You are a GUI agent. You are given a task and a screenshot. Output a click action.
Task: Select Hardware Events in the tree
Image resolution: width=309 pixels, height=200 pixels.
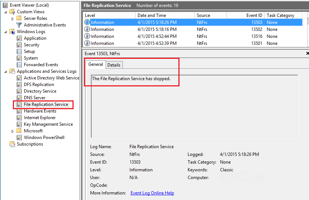point(40,111)
